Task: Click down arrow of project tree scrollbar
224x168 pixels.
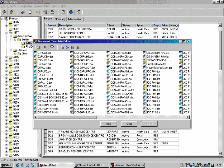Action: tap(39, 155)
